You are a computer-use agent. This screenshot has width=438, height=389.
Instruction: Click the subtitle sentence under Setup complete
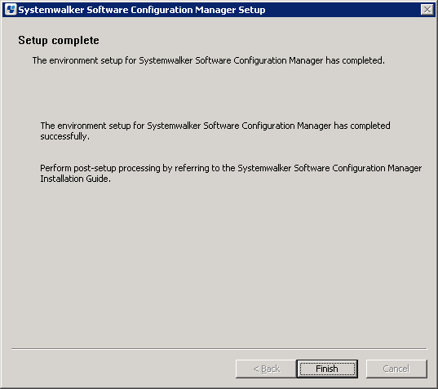[x=208, y=60]
